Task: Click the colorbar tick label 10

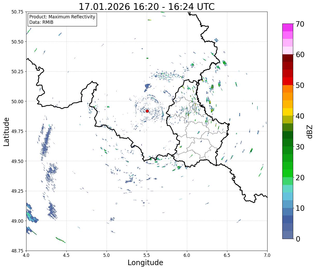Action: coord(300,208)
